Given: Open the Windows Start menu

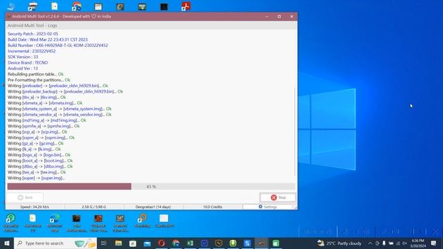Looking at the screenshot, I should pos(7,243).
